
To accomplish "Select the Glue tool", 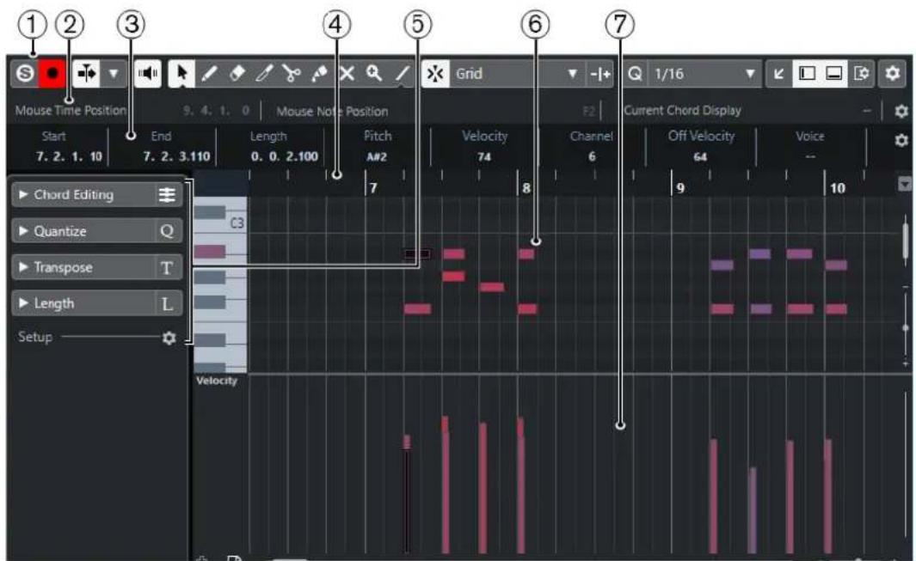I will coord(319,74).
